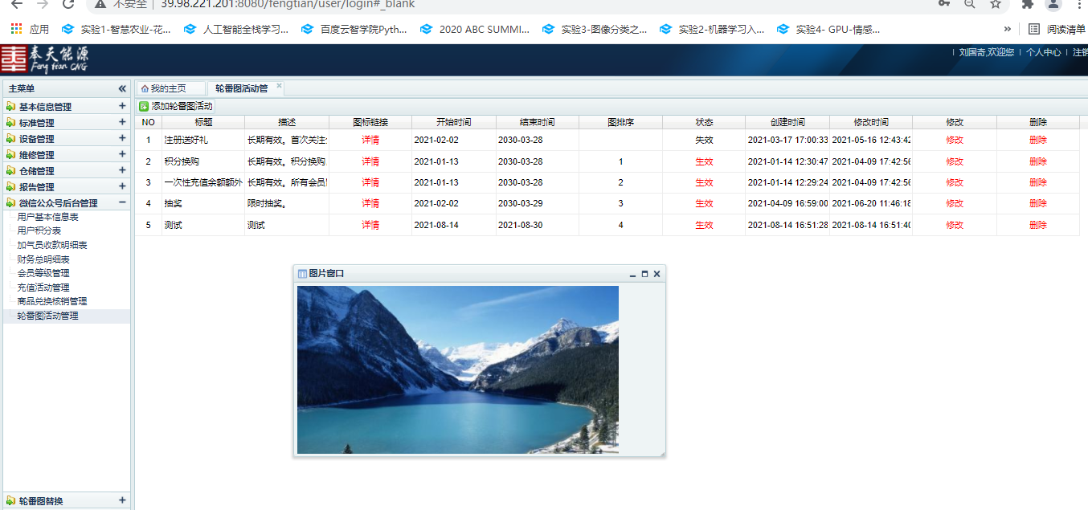Click 删除 for the 测试 row

[x=1038, y=226]
